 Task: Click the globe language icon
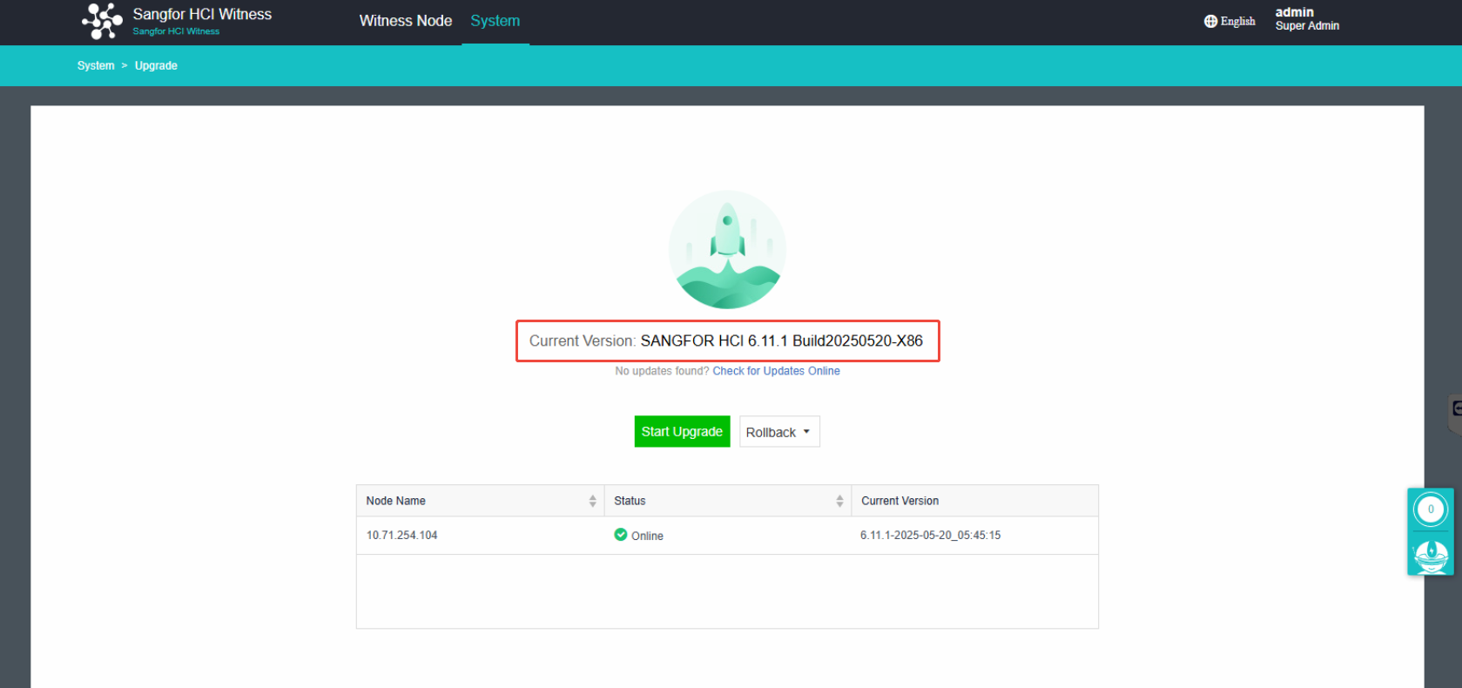[1210, 21]
